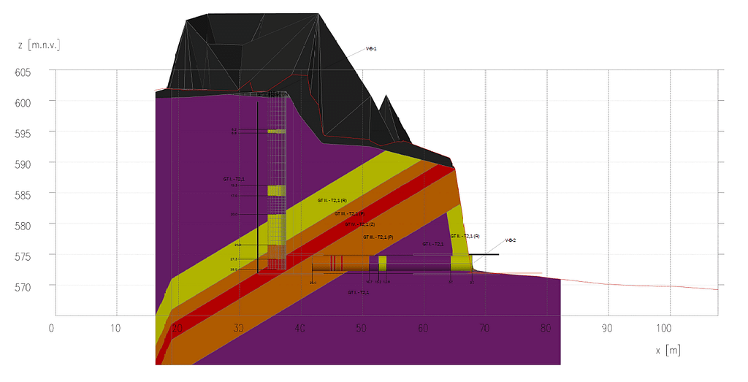This screenshot has height=382, width=748.
Task: Click the V-8-1 borehole label
Action: click(371, 49)
